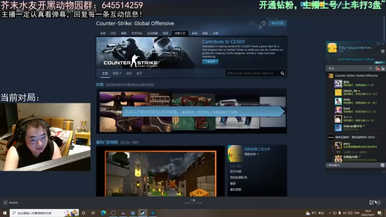Open Windows notification center icon
Viewport: 386px width, 217px height.
(x=380, y=213)
